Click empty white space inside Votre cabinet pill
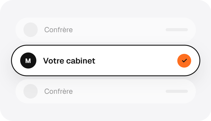The height and width of the screenshot is (121, 211). click(135, 61)
